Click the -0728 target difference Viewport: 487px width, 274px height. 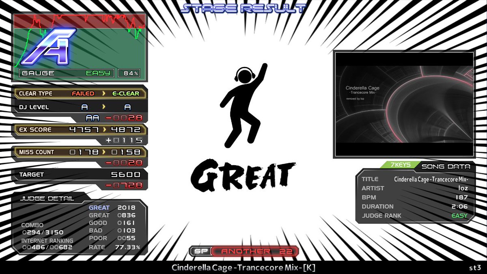pyautogui.click(x=124, y=185)
